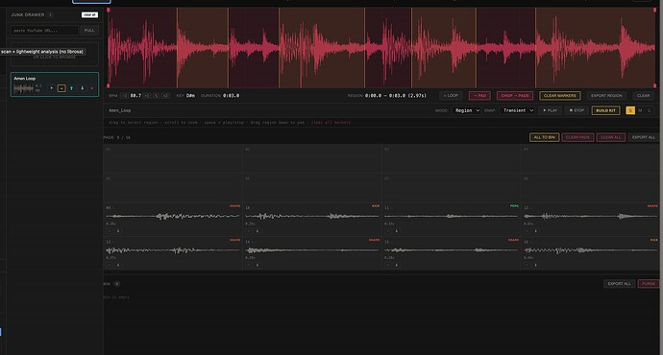The height and width of the screenshot is (355, 663).
Task: Click the green up arrow on Amen Loop
Action: [71, 88]
